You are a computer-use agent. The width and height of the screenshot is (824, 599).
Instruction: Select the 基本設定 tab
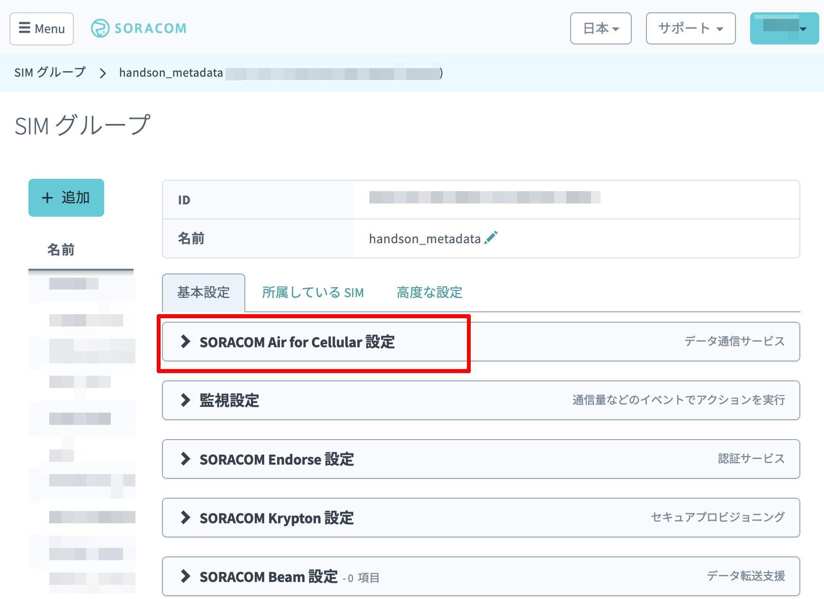[204, 292]
